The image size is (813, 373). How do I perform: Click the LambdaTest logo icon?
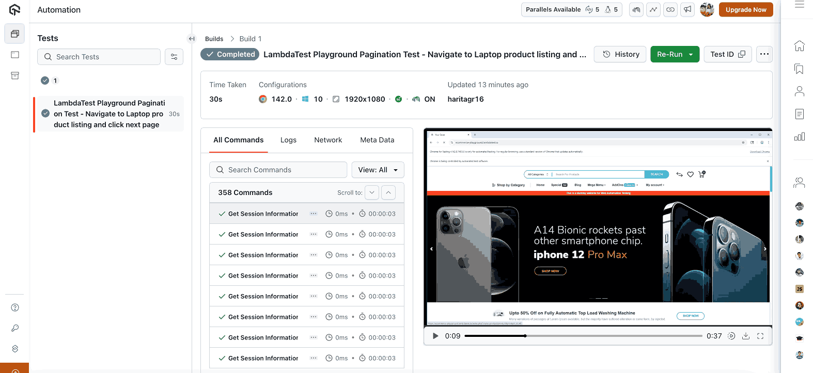click(x=14, y=10)
